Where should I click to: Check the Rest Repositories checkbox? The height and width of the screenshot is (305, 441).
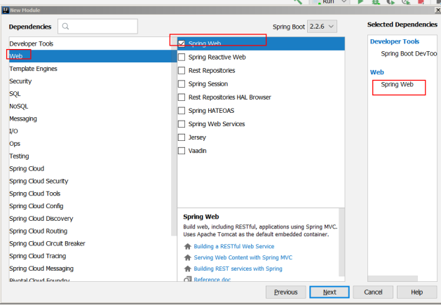pos(182,70)
